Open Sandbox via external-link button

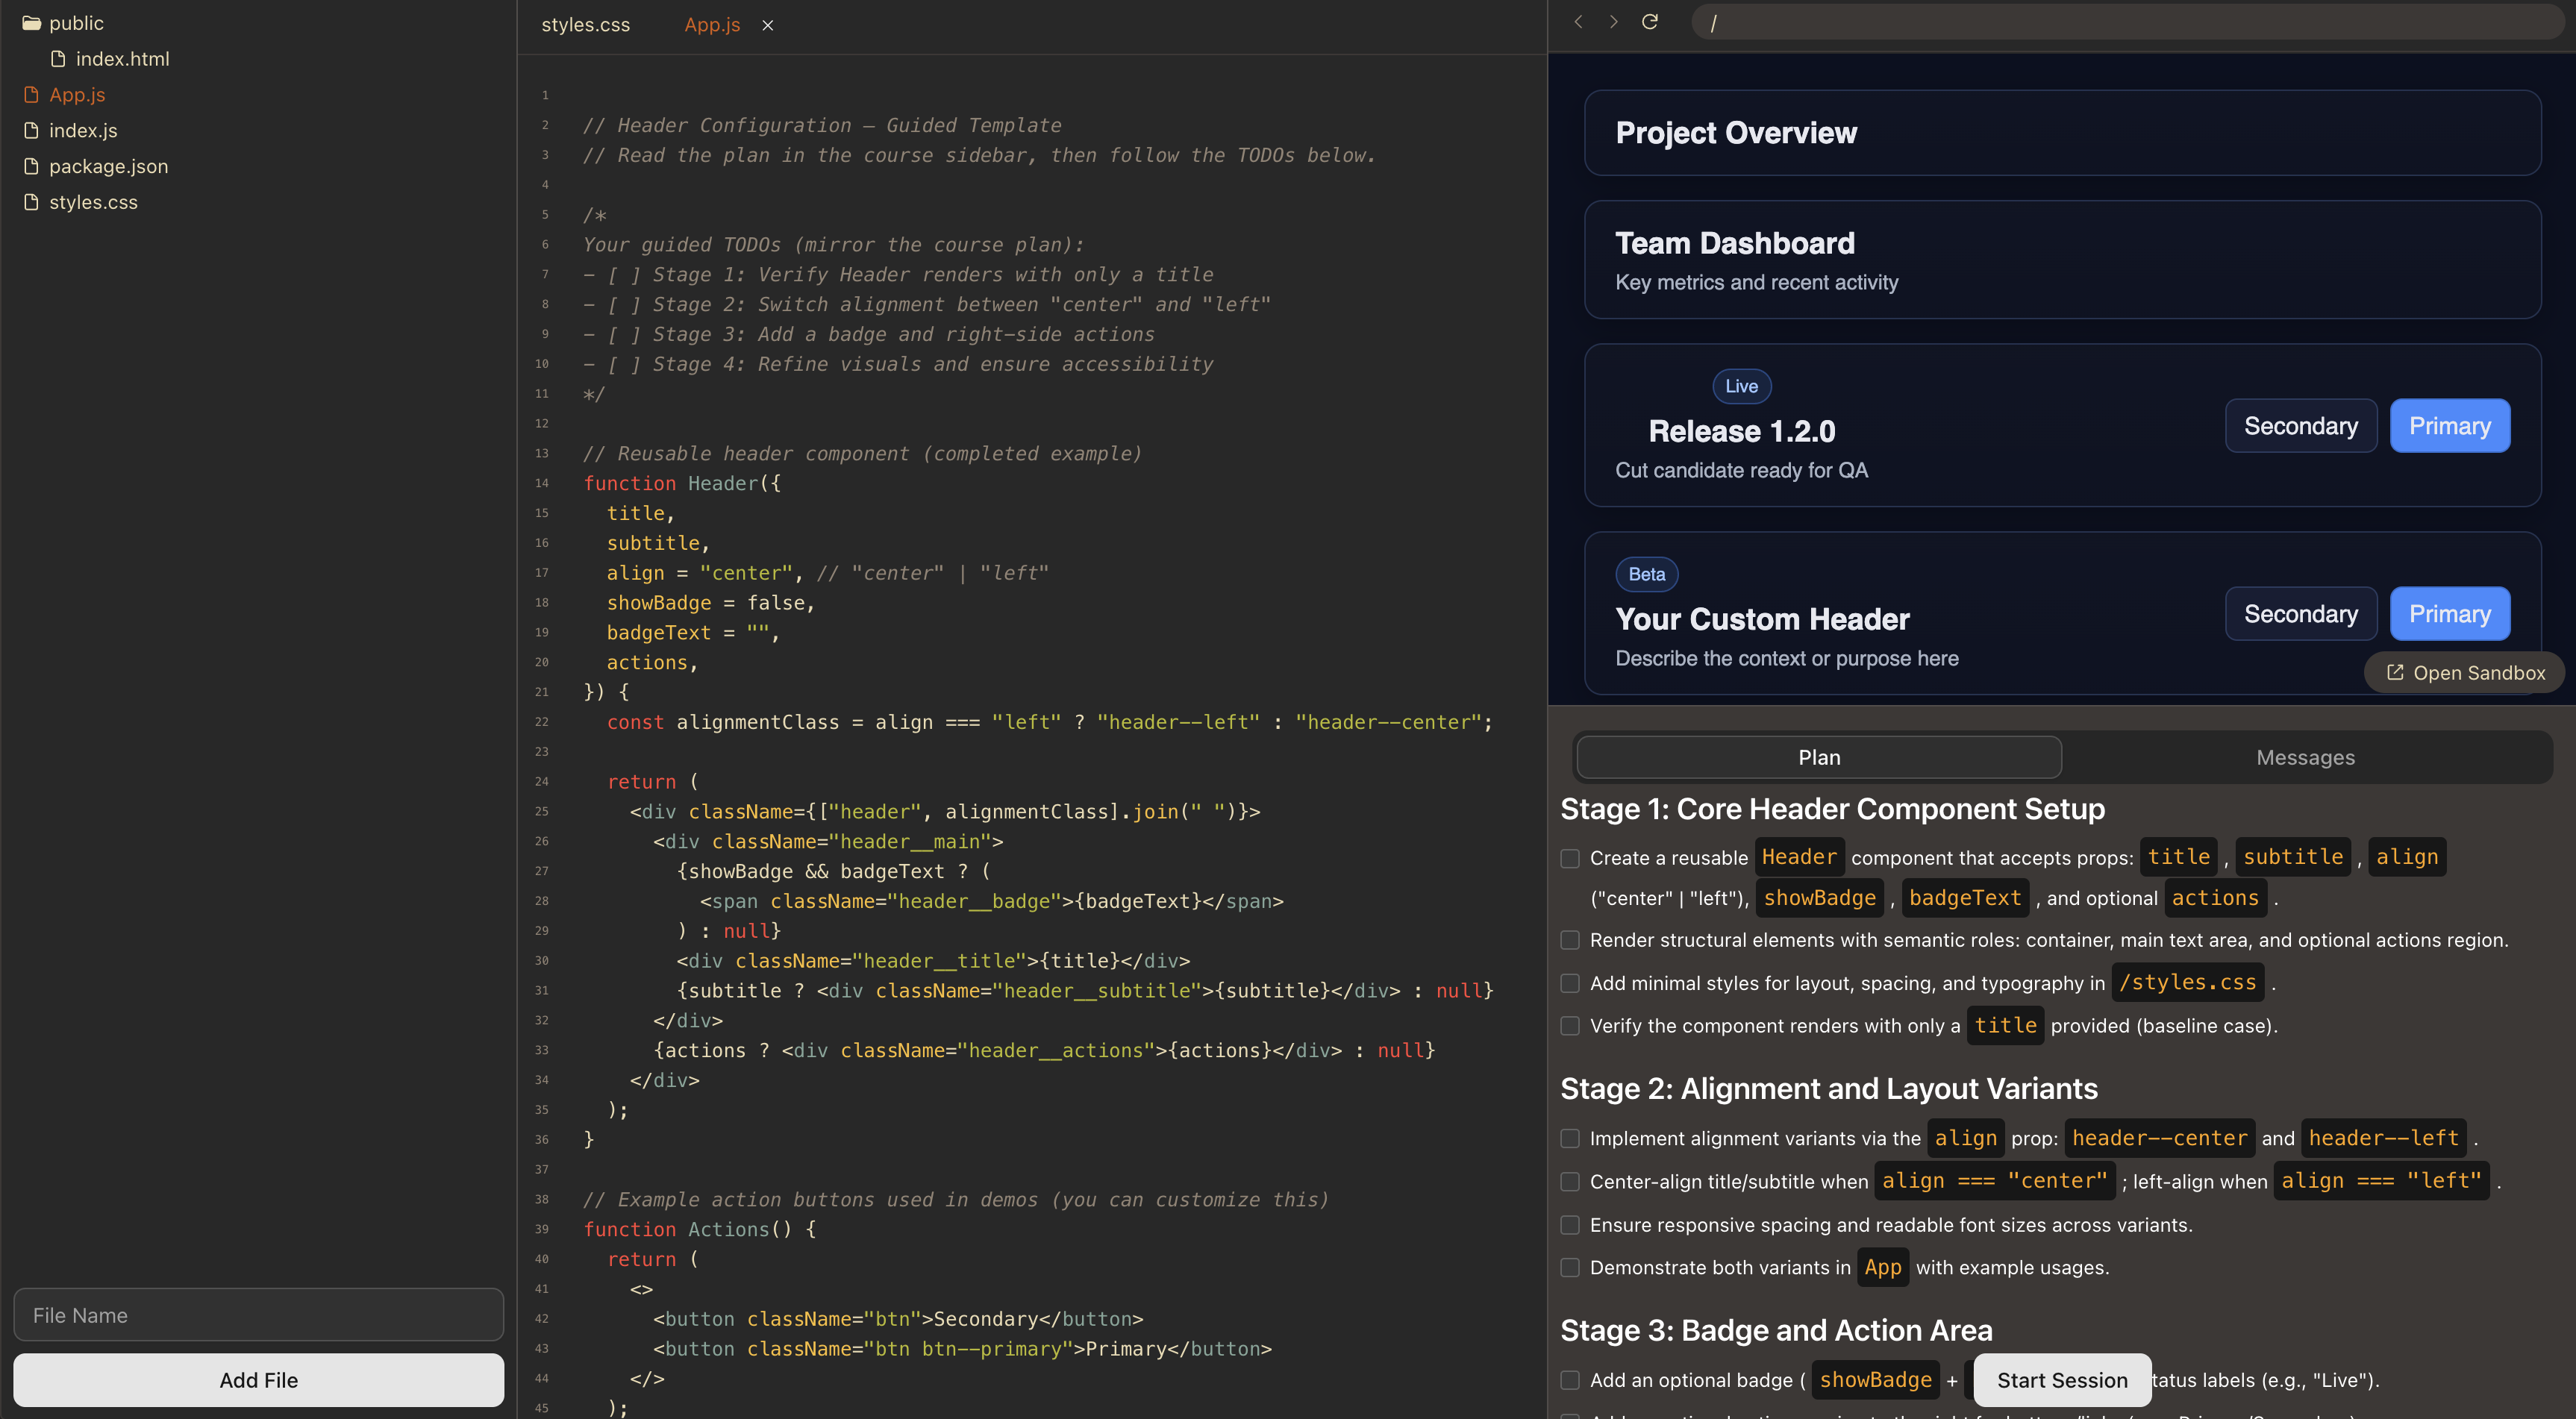pos(2464,673)
